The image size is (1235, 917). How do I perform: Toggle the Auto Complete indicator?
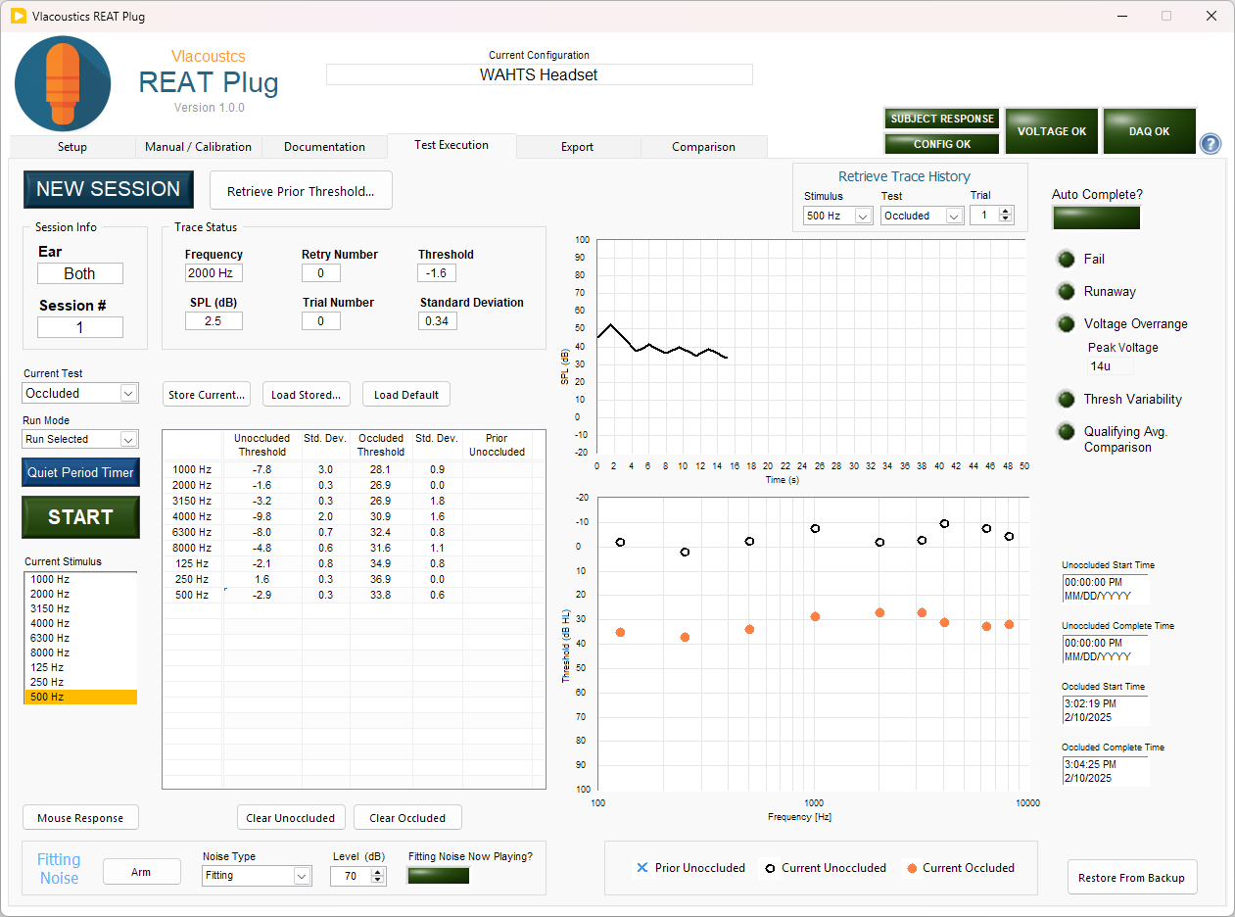[x=1096, y=217]
